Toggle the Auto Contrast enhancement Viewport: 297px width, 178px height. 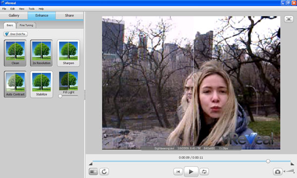(15, 85)
